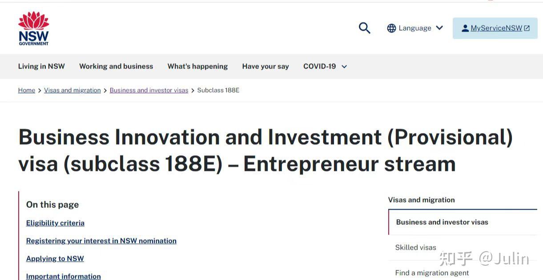
Task: Click Home in the breadcrumb trail
Action: point(26,90)
